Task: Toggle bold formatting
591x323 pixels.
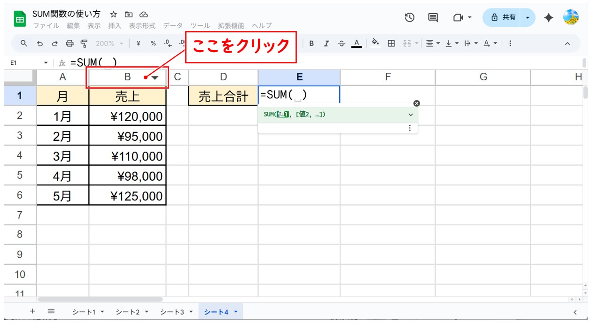Action: pyautogui.click(x=311, y=44)
